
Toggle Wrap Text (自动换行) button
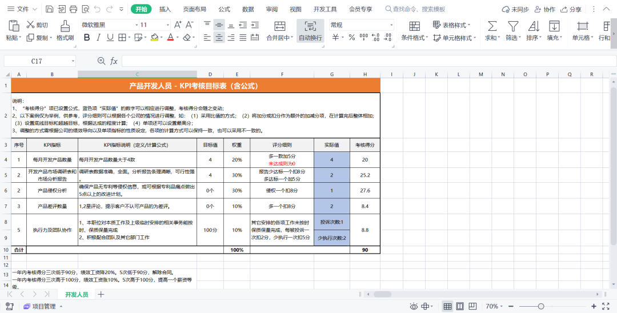click(x=310, y=30)
